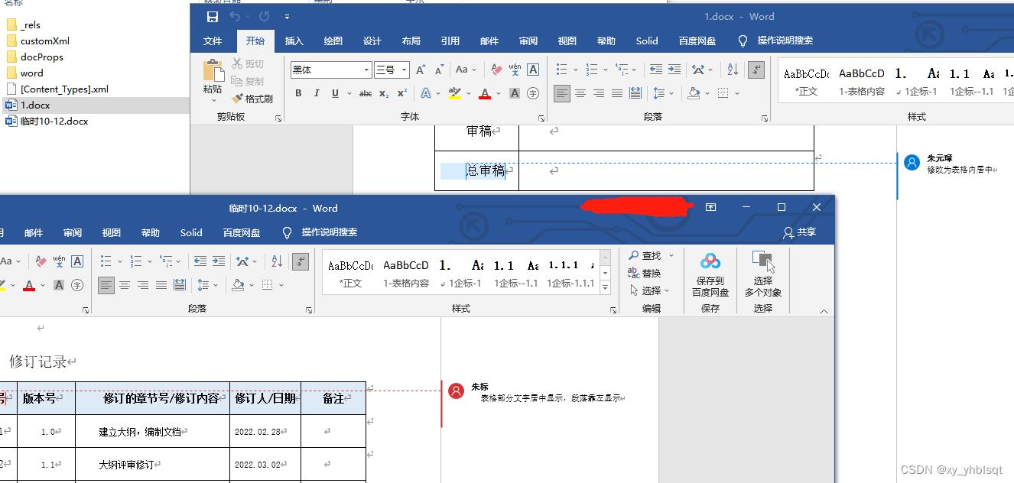Toggle center alignment in 临时10-12.docx ribbon
1014x483 pixels.
[124, 285]
